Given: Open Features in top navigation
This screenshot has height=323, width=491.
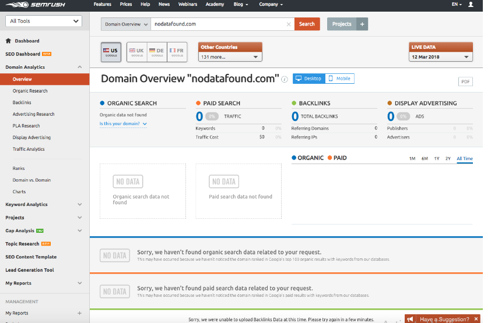Looking at the screenshot, I should [x=103, y=5].
